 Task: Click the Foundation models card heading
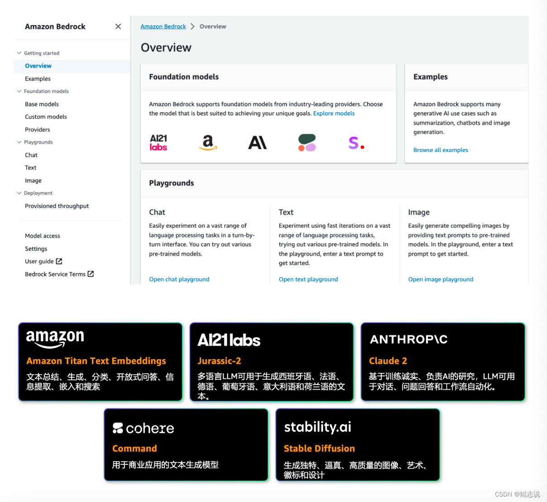[184, 77]
